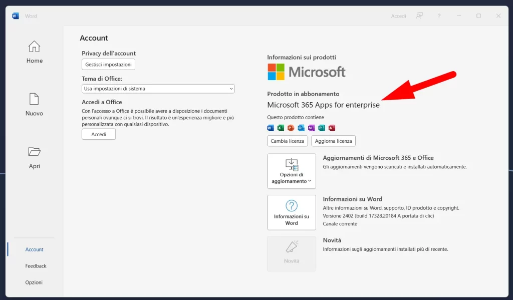Open the Apri folder section
Screen dimensions: 513x300
coord(35,157)
